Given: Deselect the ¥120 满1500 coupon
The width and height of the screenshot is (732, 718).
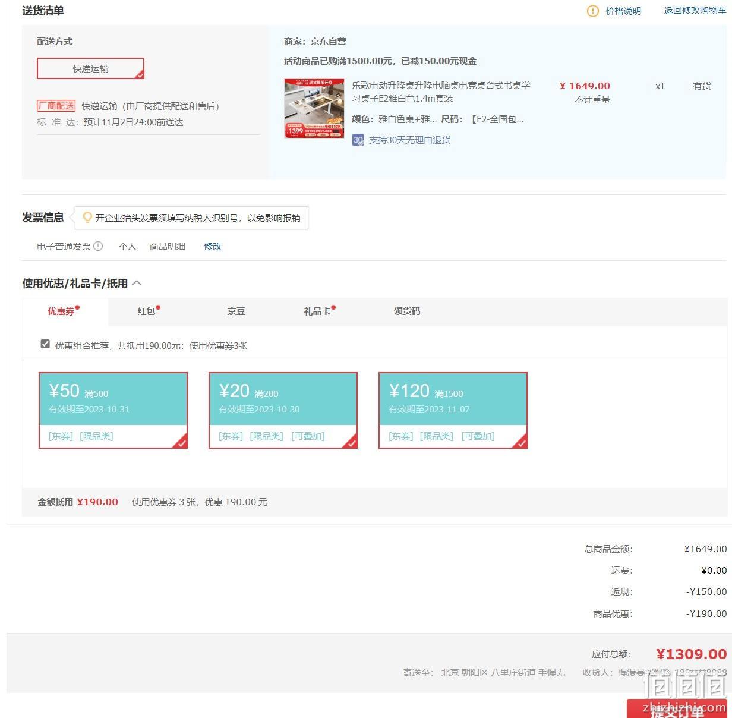Looking at the screenshot, I should tap(453, 410).
